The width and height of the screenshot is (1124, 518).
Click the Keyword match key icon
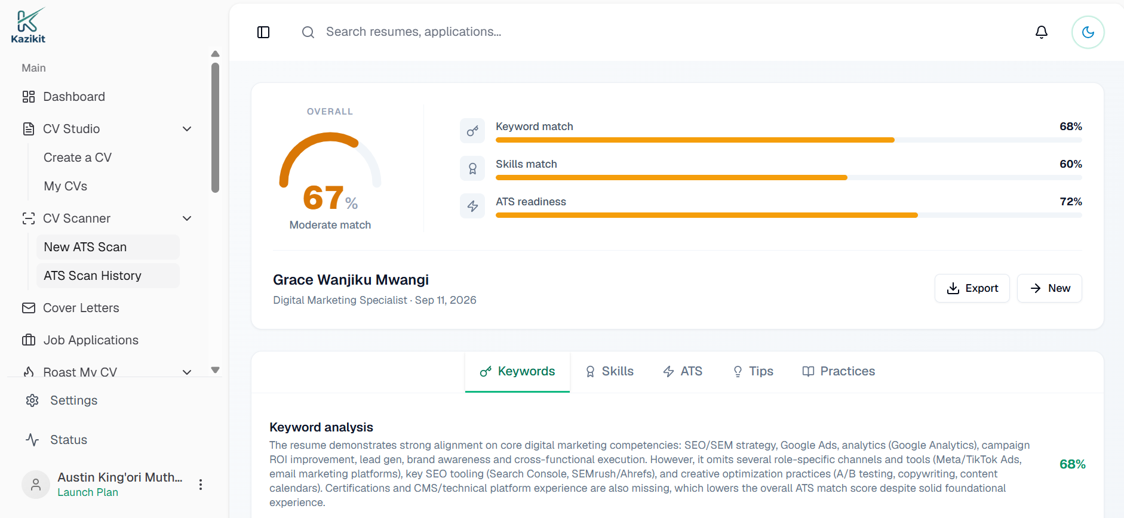click(472, 131)
